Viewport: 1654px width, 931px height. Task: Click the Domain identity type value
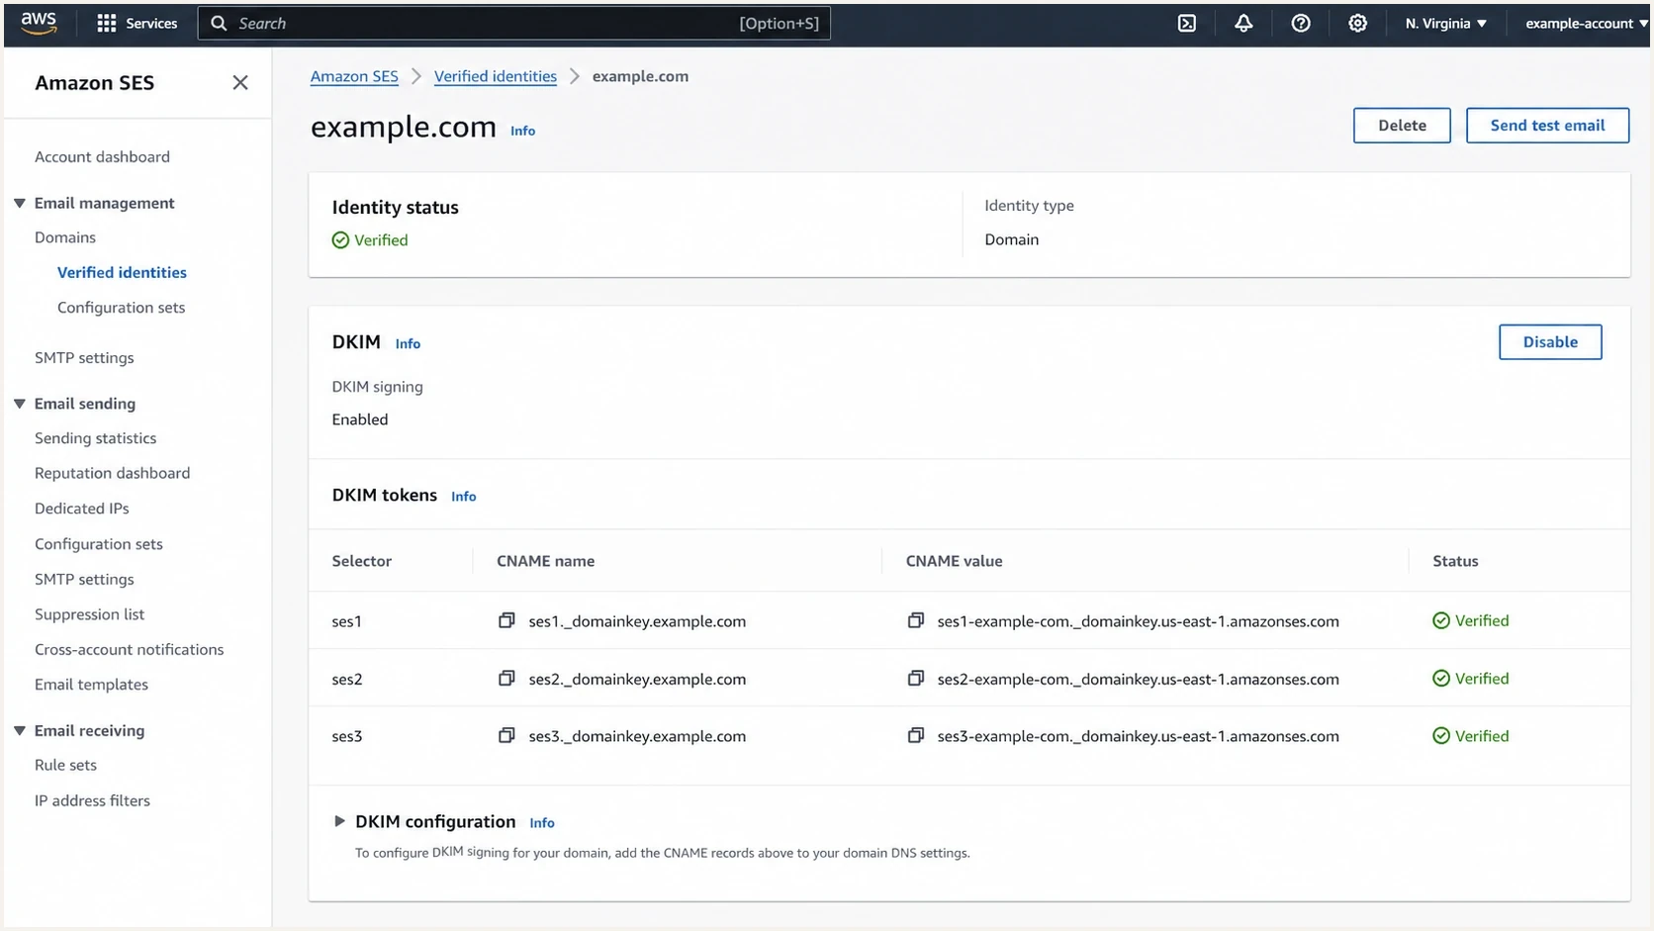(x=1011, y=239)
